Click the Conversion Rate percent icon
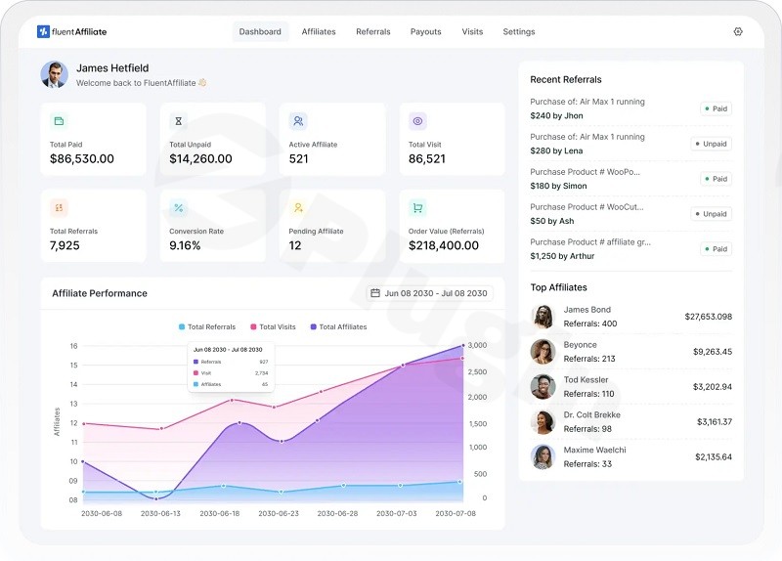Screen dimensions: 782x561 (178, 207)
